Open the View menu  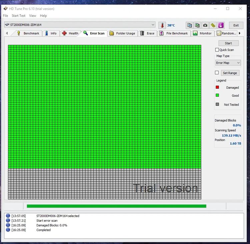click(x=33, y=16)
